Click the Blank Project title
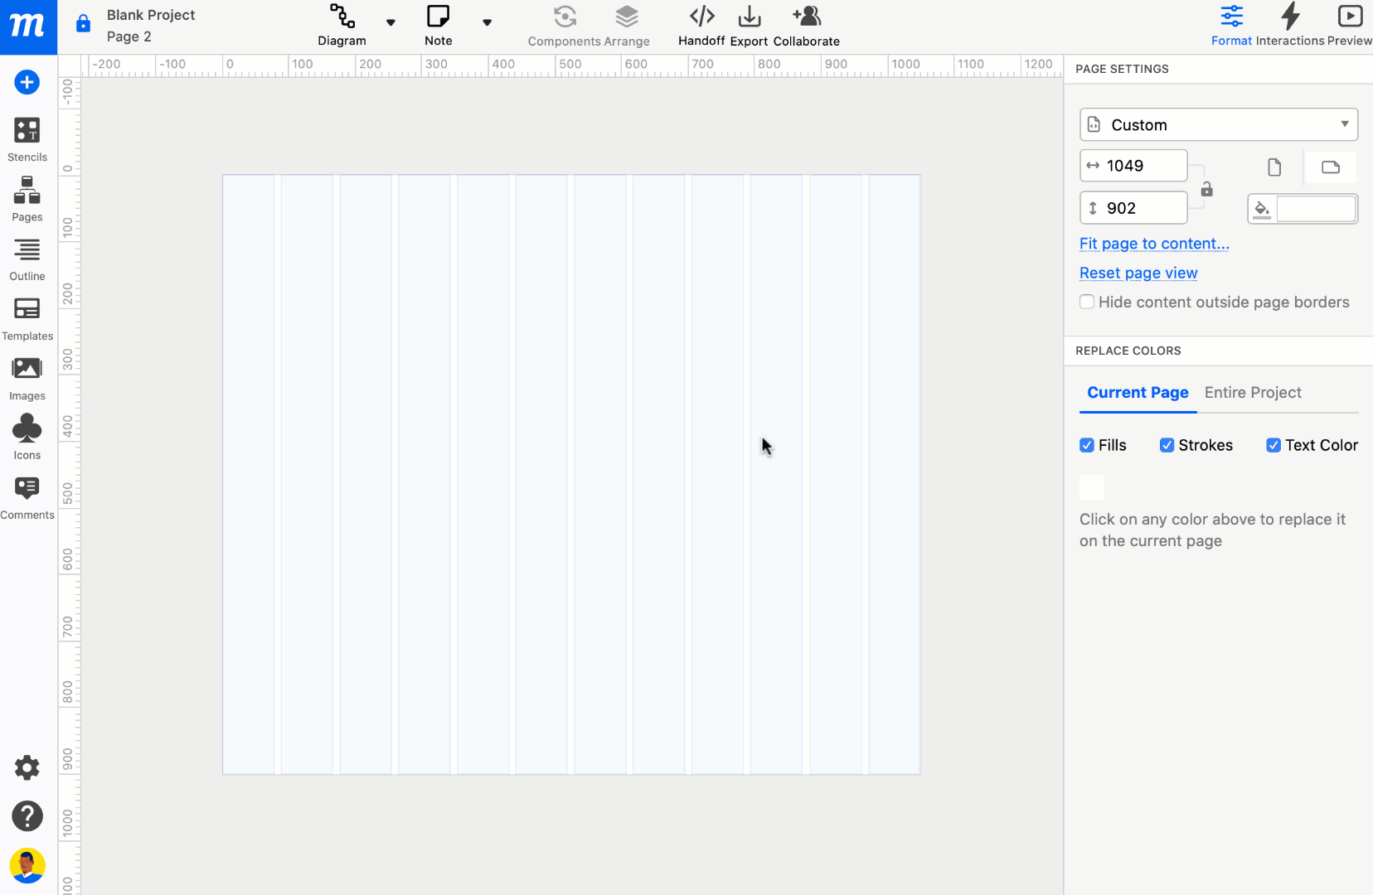 tap(151, 15)
